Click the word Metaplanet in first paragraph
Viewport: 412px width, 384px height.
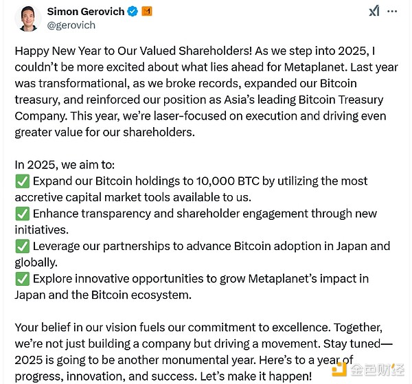314,67
